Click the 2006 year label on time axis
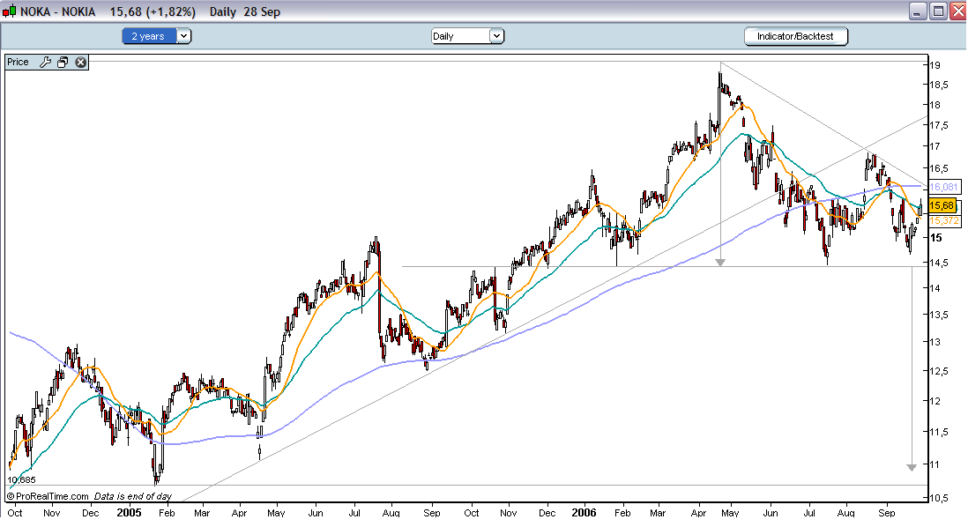968x527 pixels. 584,513
